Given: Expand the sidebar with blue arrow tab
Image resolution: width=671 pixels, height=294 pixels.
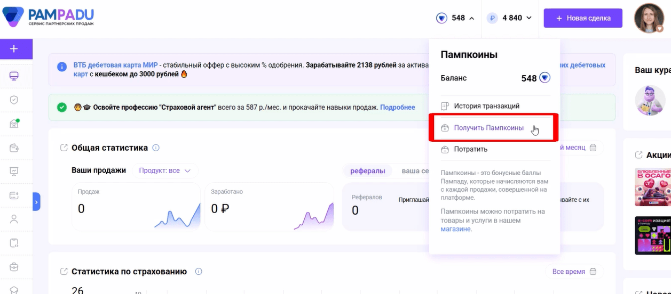Looking at the screenshot, I should [36, 202].
